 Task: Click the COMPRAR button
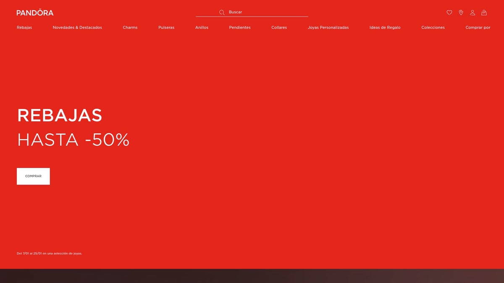coord(33,176)
